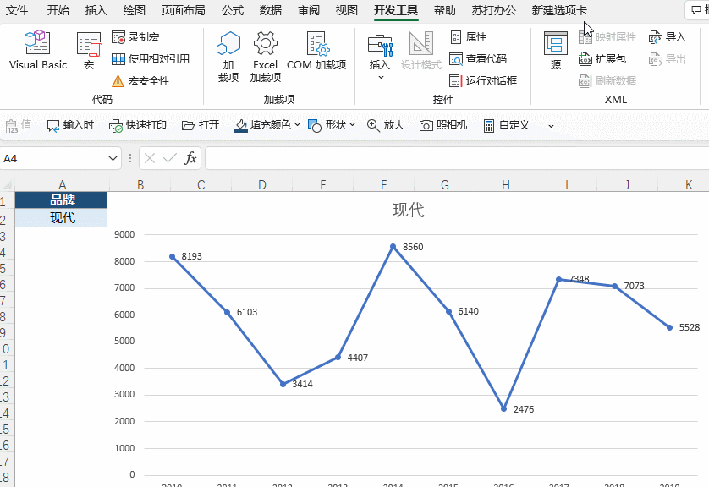Toggle 设计模式 design mode
The image size is (709, 487).
pos(421,51)
